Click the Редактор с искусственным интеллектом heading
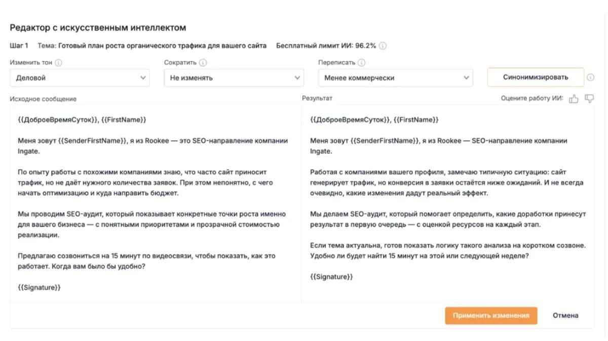Screen dimensions: 608x341 pos(98,27)
